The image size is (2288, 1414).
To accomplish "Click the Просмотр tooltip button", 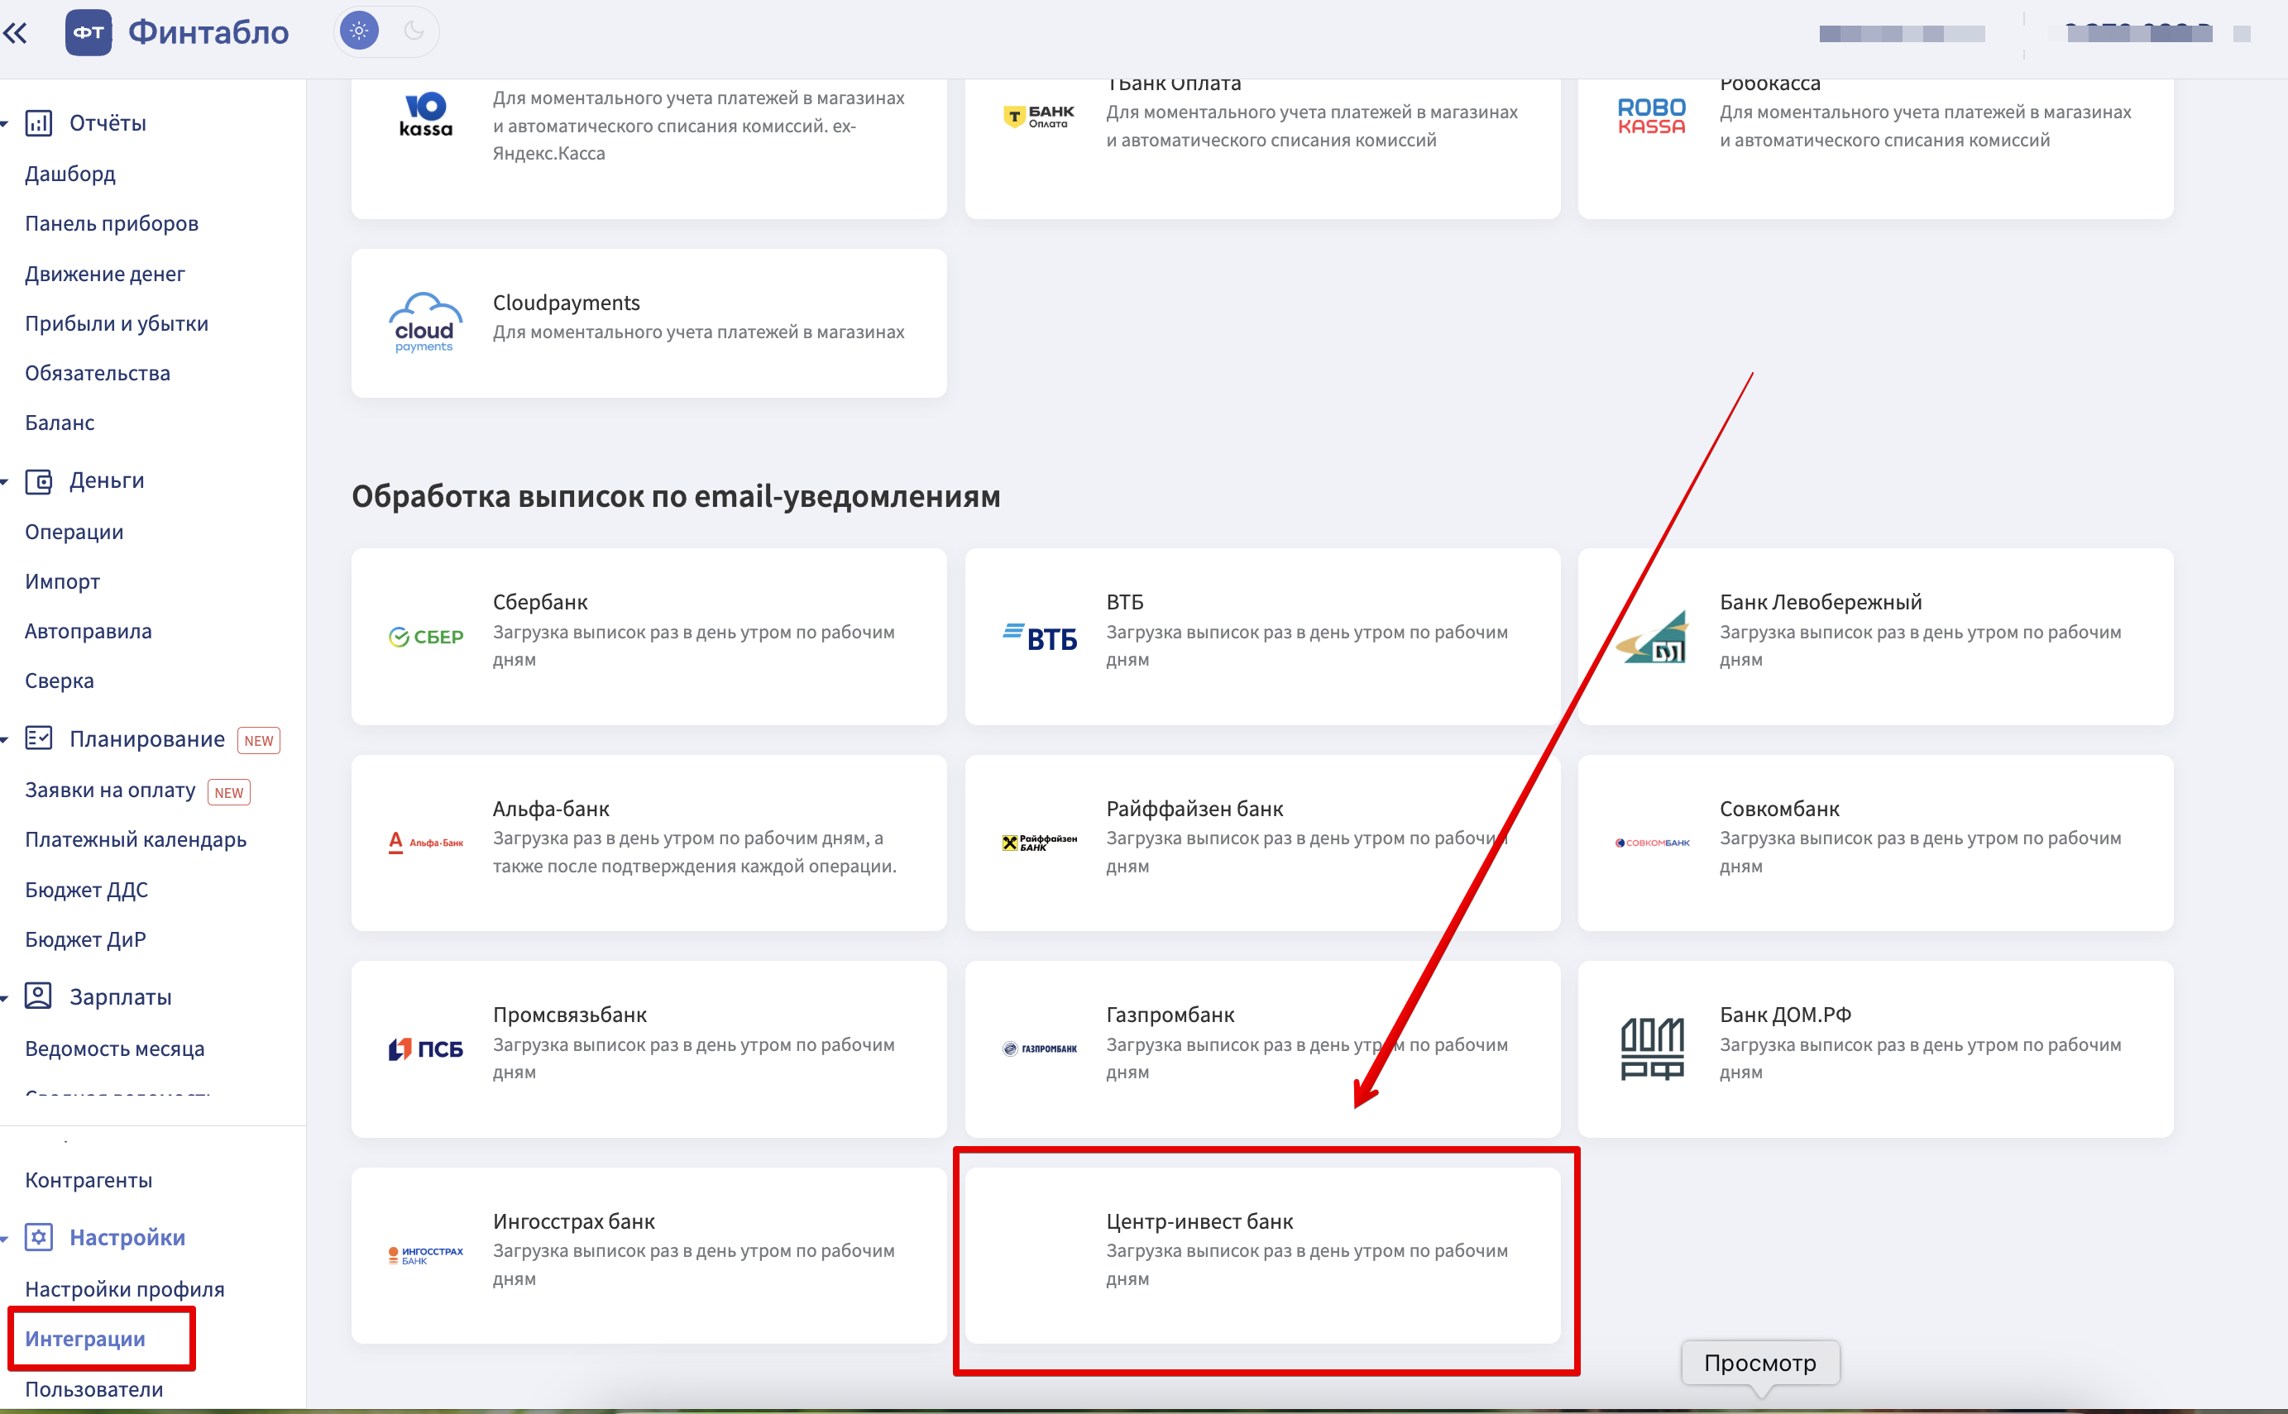I will (1760, 1364).
